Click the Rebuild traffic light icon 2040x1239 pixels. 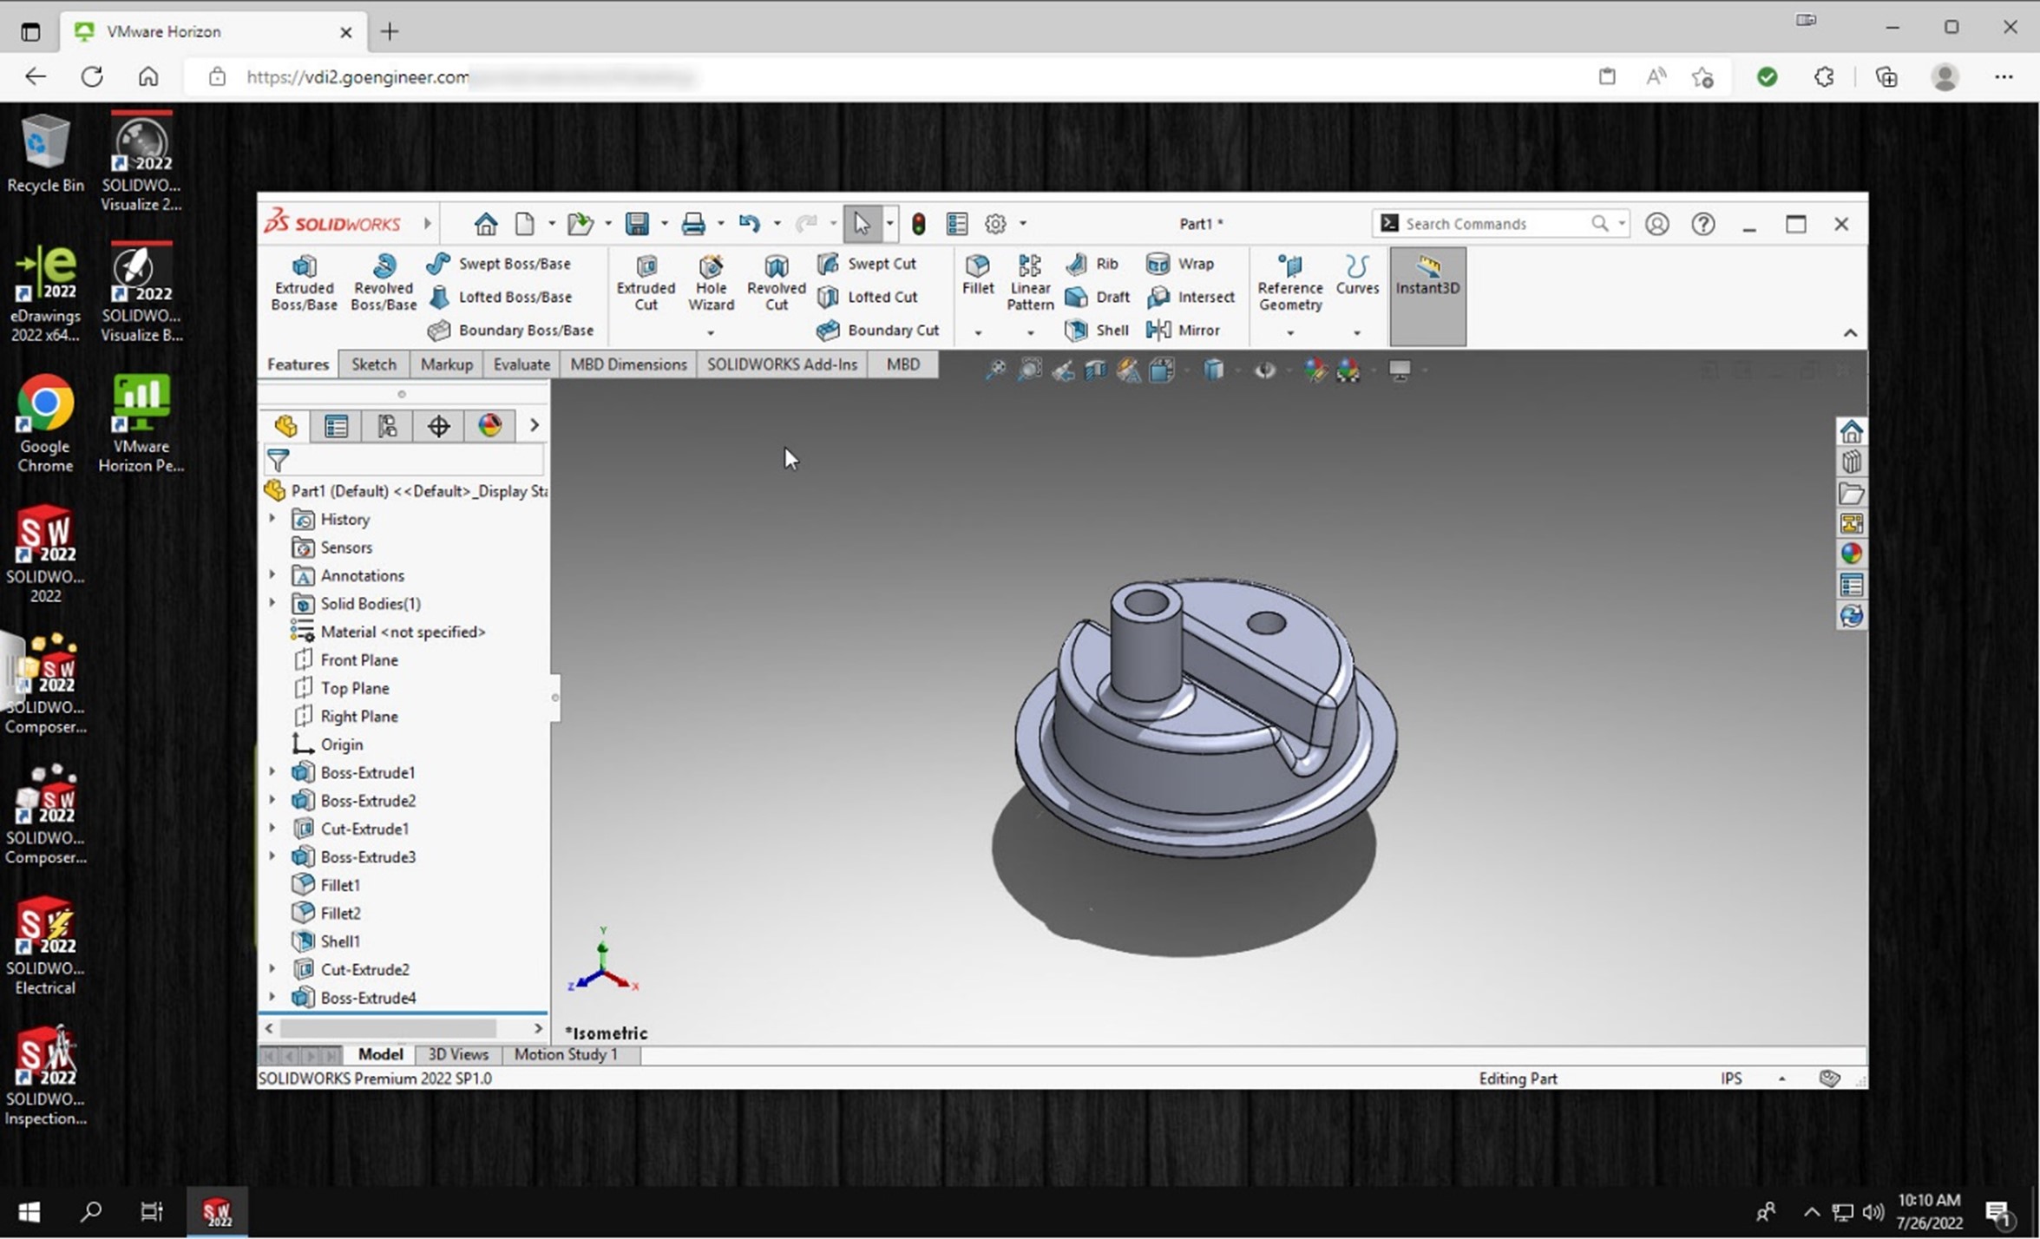tap(918, 224)
